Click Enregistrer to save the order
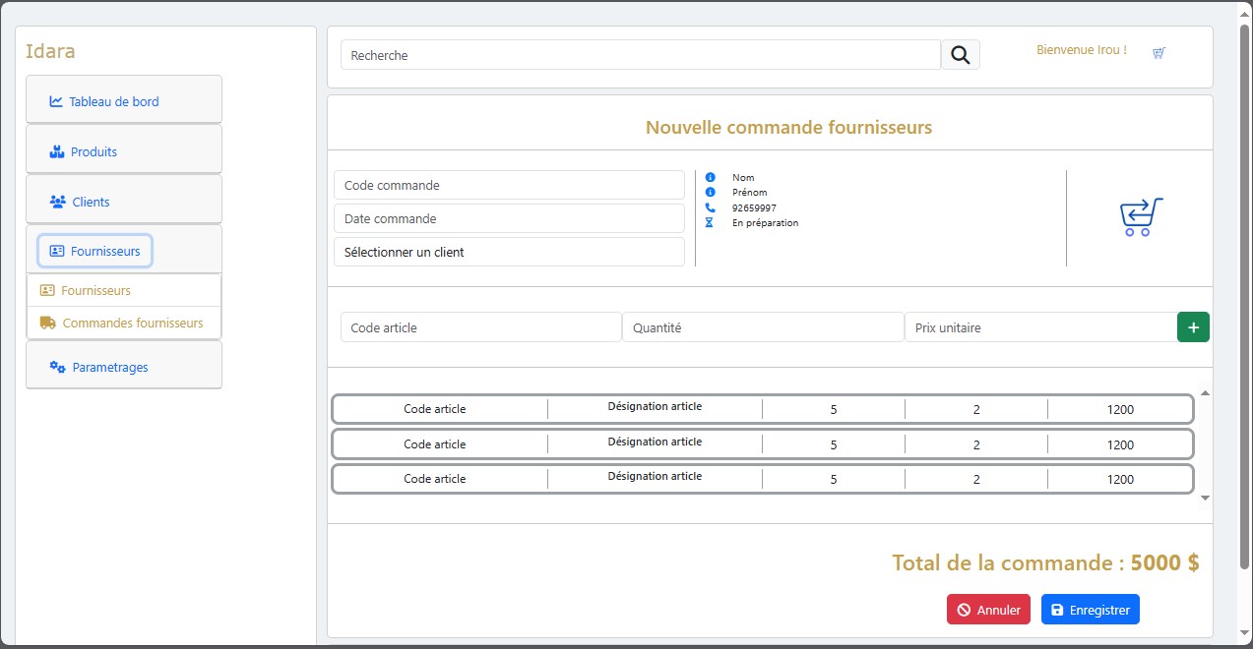 1090,609
